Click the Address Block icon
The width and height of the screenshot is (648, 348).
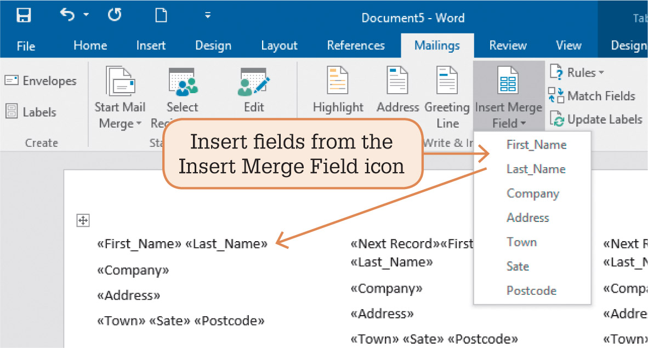[x=397, y=80]
